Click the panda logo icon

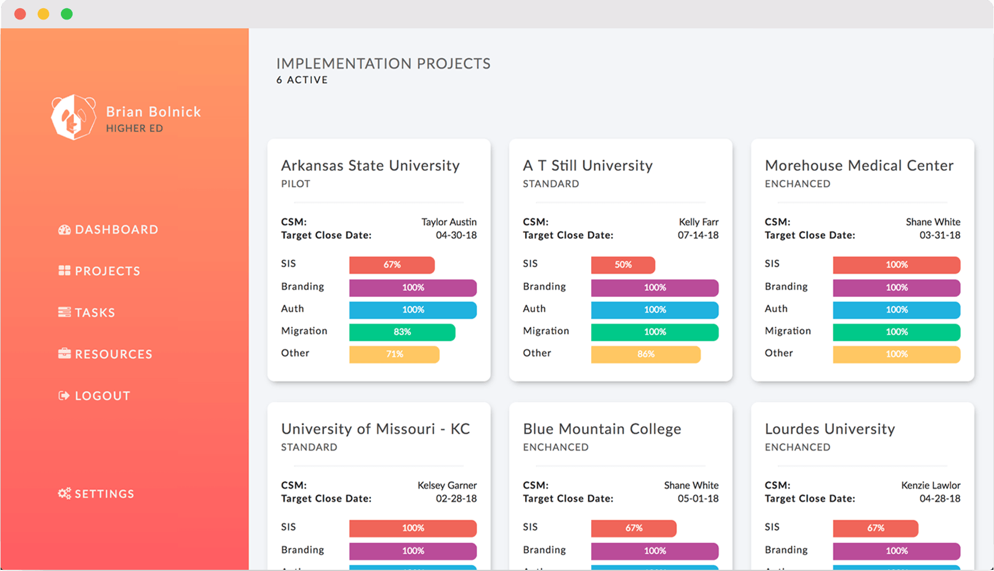click(73, 117)
